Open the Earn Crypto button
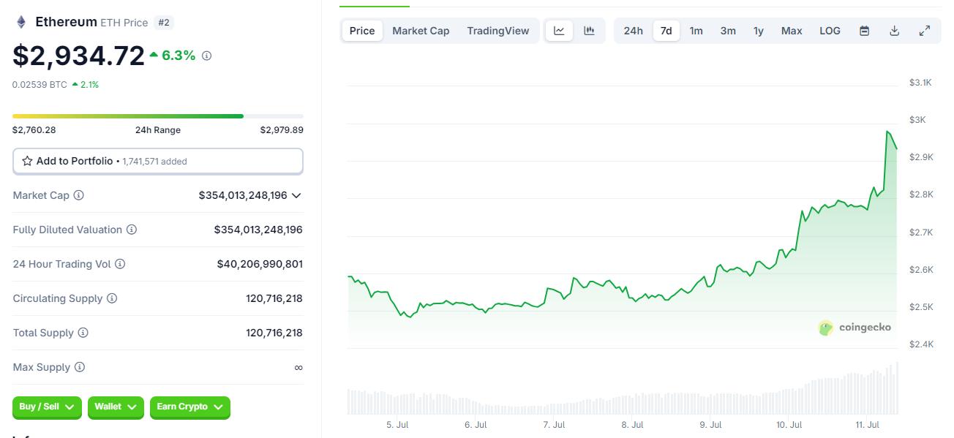 pyautogui.click(x=190, y=407)
